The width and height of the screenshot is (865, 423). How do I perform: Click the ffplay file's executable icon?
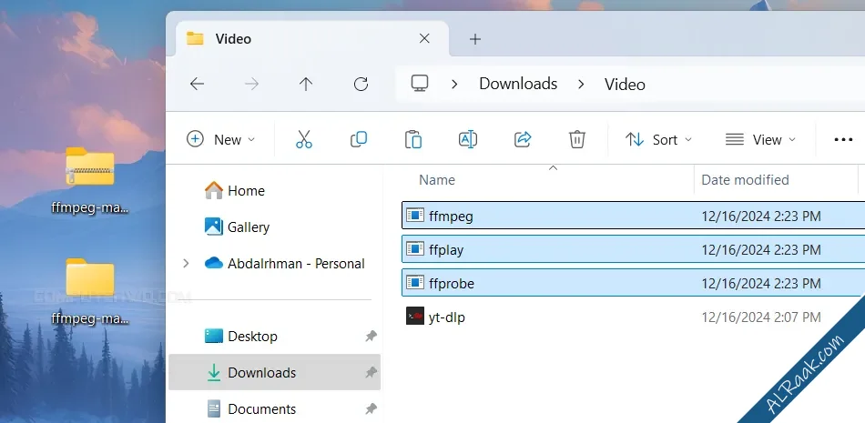(415, 248)
